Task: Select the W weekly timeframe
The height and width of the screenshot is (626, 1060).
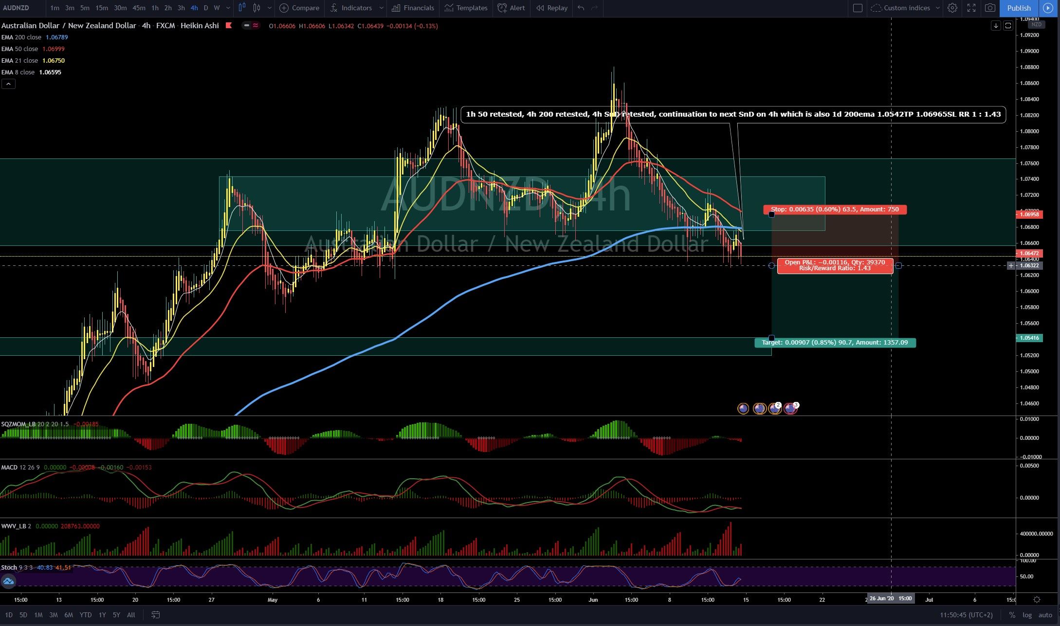Action: point(217,8)
